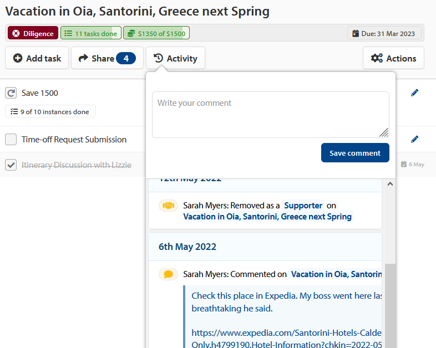436x348 pixels.
Task: Click the vacation goal title heading
Action: point(138,12)
